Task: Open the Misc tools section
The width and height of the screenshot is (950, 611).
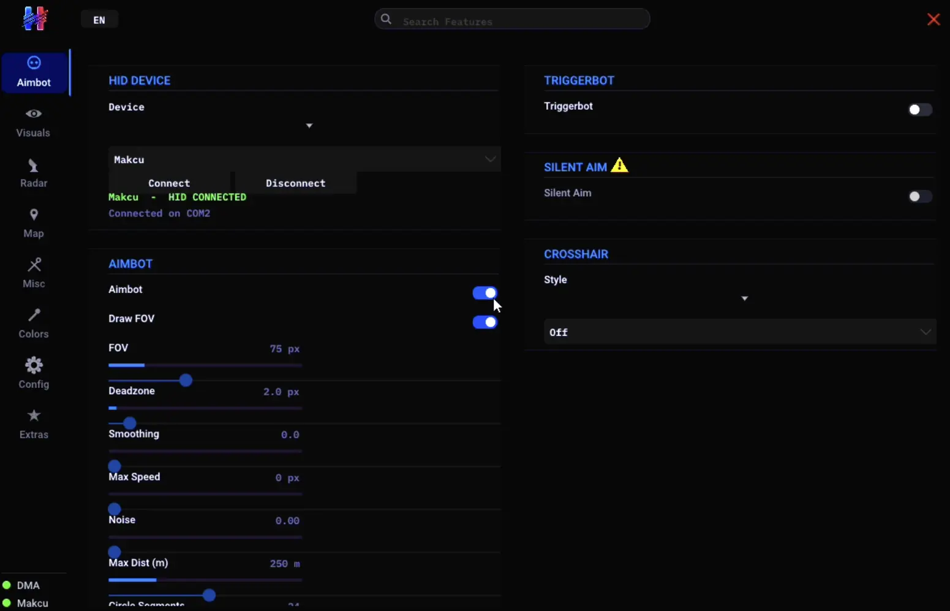Action: coord(34,274)
